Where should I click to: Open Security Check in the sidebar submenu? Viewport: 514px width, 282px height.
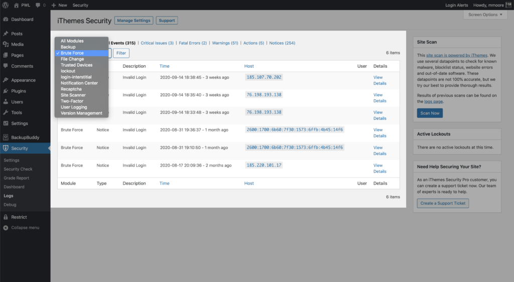[18, 169]
